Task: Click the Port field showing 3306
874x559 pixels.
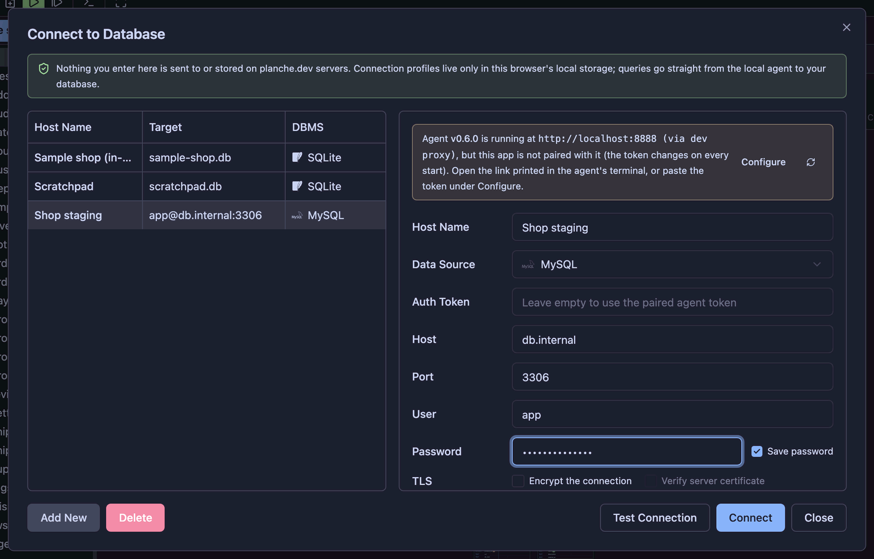Action: 672,377
